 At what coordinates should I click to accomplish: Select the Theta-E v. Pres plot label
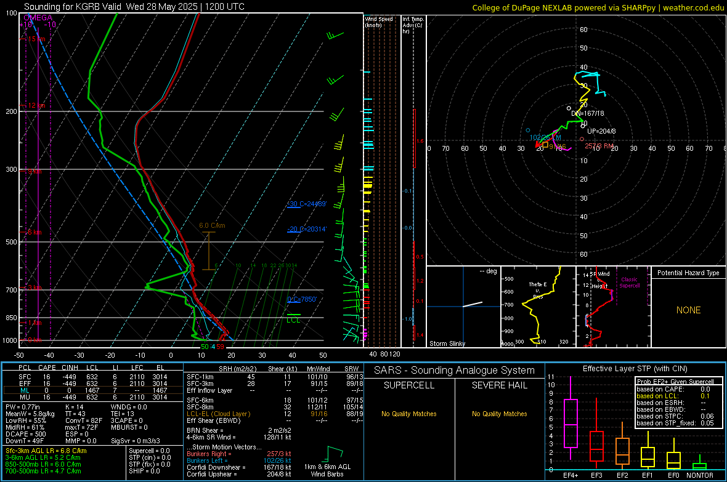coord(538,291)
